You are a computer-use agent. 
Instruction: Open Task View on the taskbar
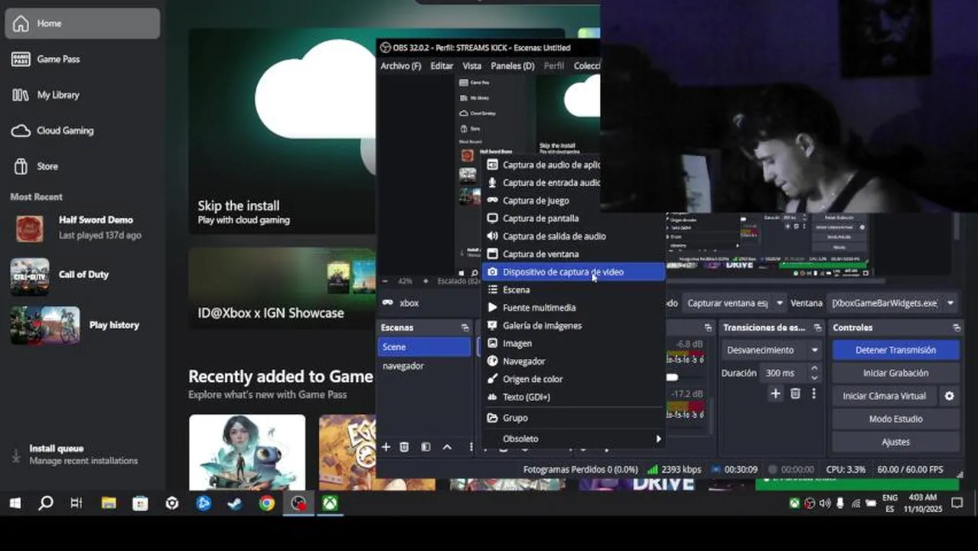point(76,503)
